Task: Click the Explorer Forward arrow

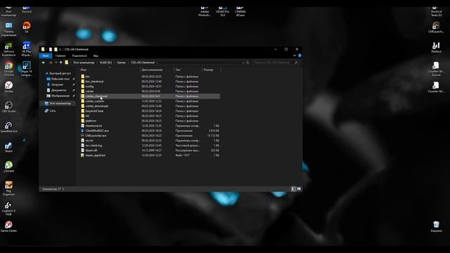Action: pos(51,63)
